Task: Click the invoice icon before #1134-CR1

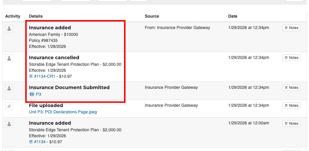Action: coord(31,77)
